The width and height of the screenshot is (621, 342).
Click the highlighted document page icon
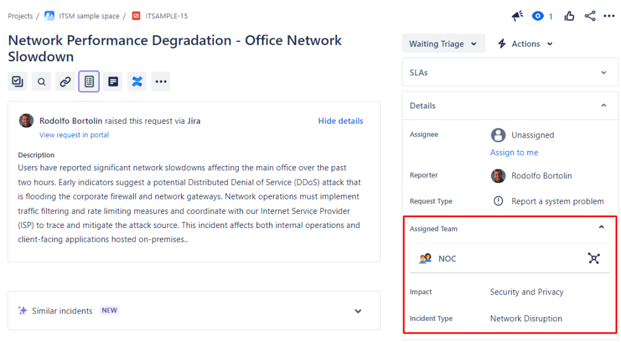point(89,81)
